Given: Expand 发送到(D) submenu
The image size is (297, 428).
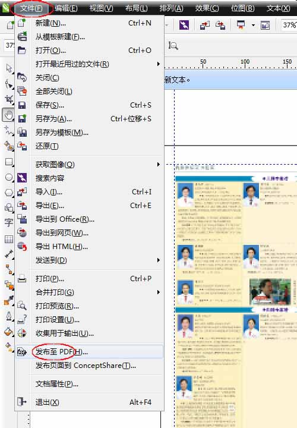Looking at the screenshot, I should coord(90,260).
